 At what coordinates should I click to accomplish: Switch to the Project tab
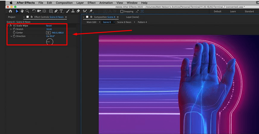[x=12, y=17]
